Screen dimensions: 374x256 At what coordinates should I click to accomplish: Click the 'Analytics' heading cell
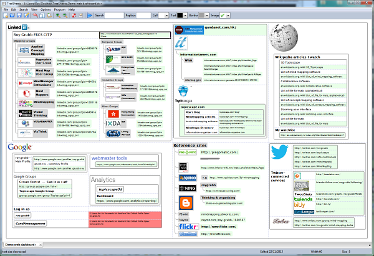click(x=103, y=180)
